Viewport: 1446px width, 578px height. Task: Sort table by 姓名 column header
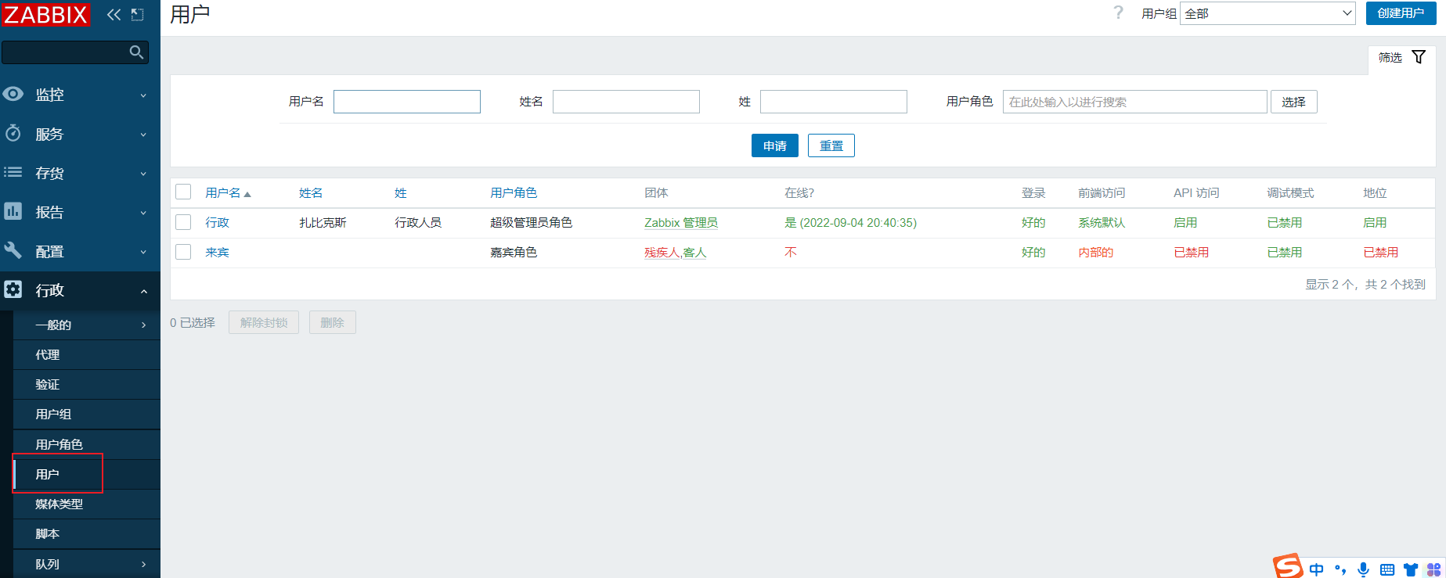coord(311,192)
